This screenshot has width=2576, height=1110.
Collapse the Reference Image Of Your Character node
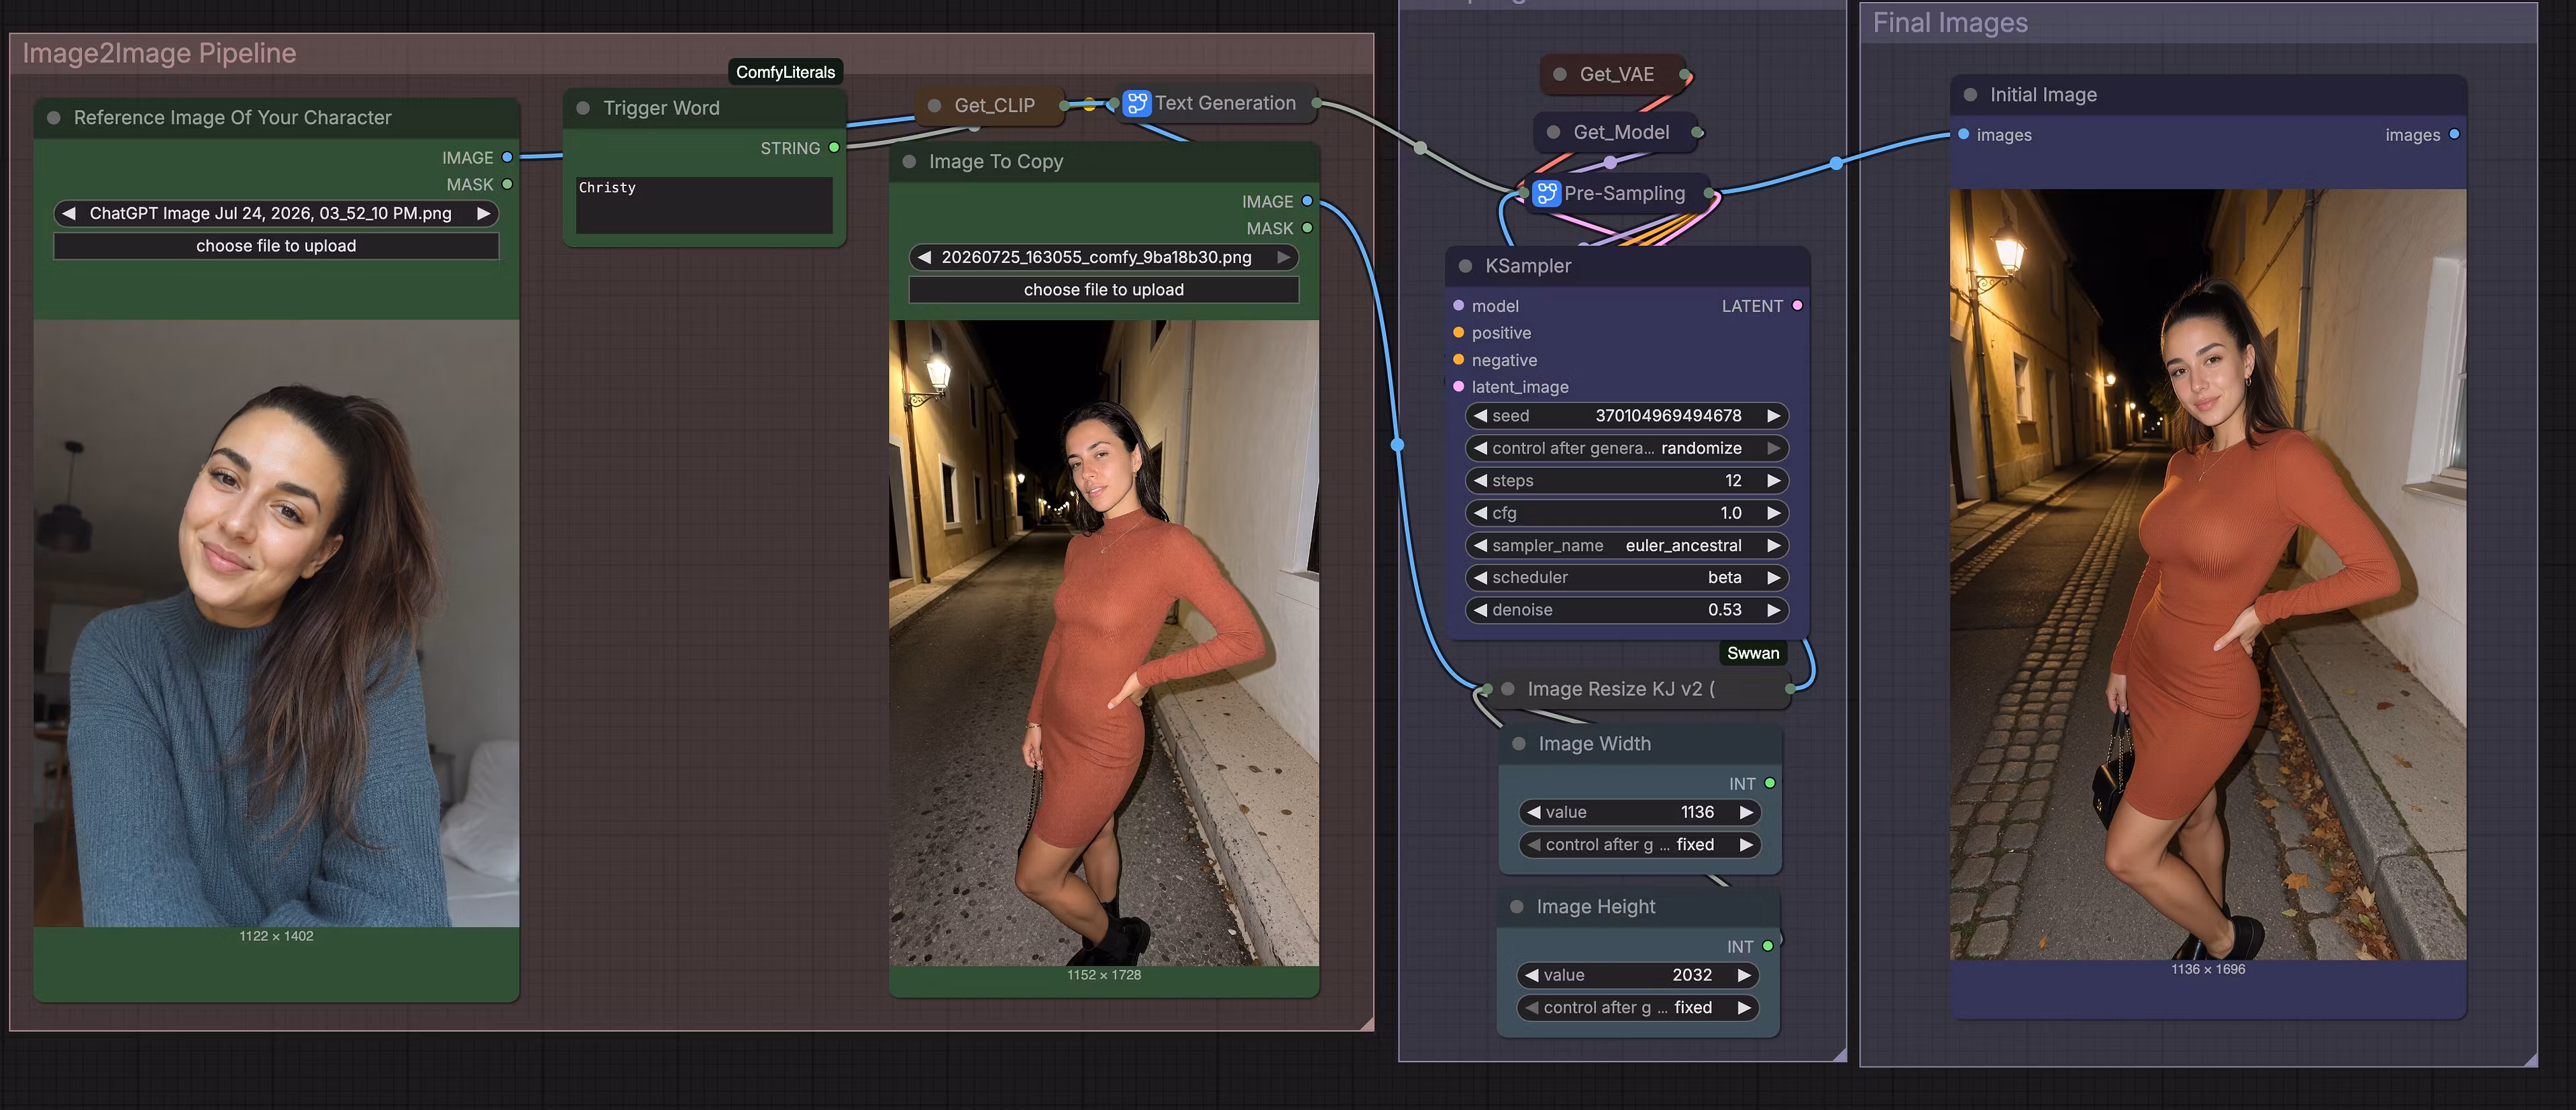tap(54, 117)
